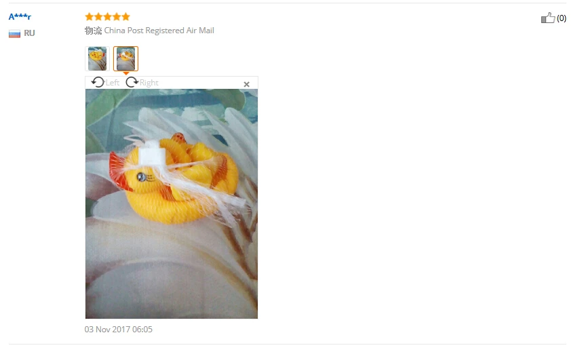Click the third orange rating star
The width and height of the screenshot is (584, 354).
(108, 16)
